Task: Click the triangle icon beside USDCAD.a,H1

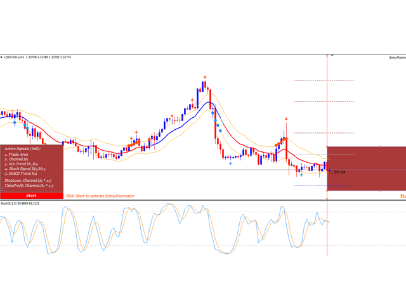Action: coord(1,57)
